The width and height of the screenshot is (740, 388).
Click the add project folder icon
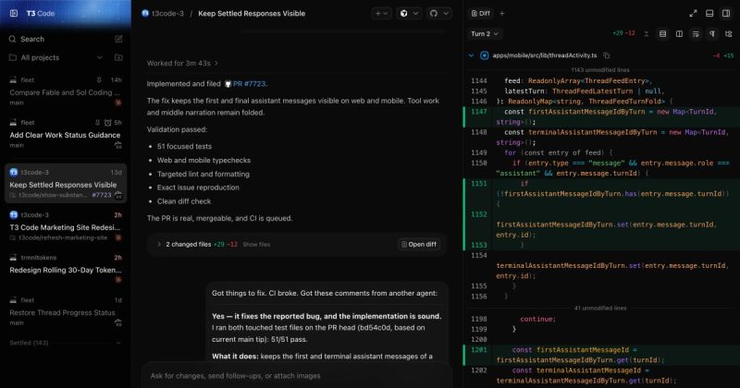point(118,57)
